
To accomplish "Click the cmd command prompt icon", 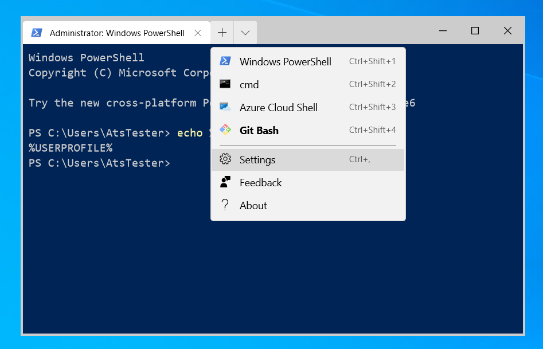I will tap(225, 84).
